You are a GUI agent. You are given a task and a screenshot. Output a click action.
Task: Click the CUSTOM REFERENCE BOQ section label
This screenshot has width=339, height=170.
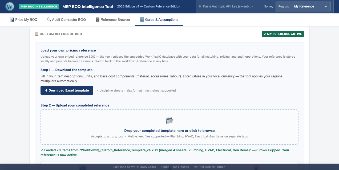[x=61, y=34]
